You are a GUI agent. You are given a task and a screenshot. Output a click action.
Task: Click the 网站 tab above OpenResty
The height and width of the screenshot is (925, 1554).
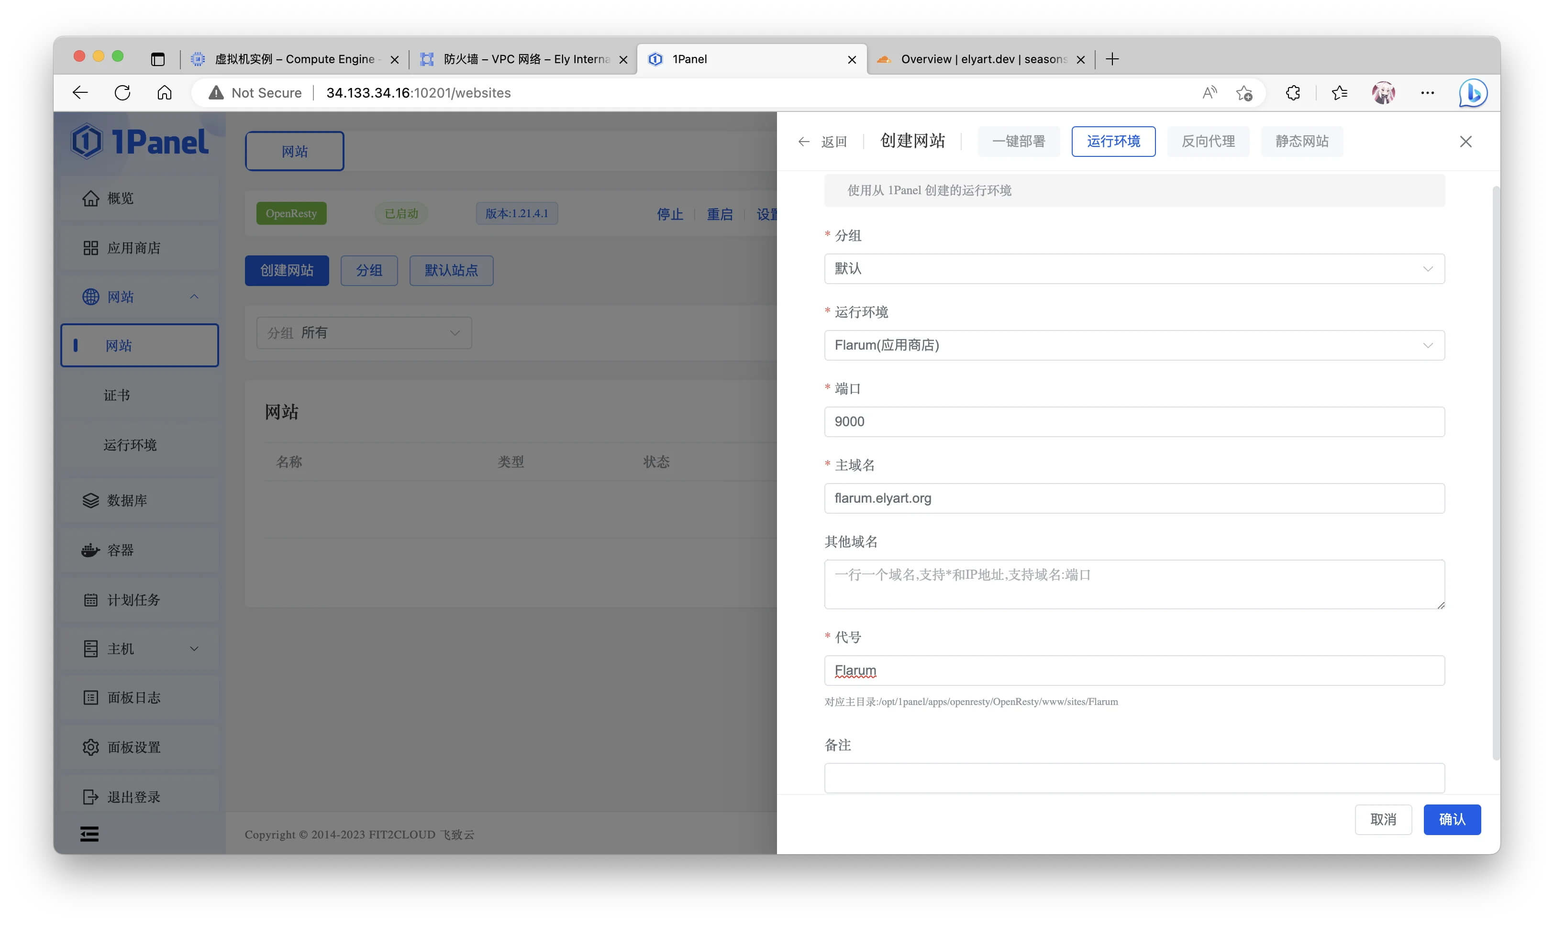[294, 152]
